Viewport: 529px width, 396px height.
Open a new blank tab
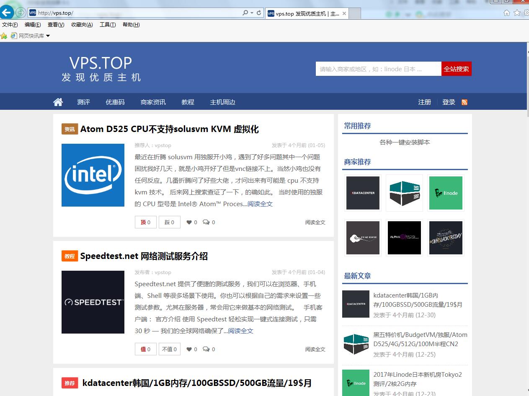click(355, 13)
